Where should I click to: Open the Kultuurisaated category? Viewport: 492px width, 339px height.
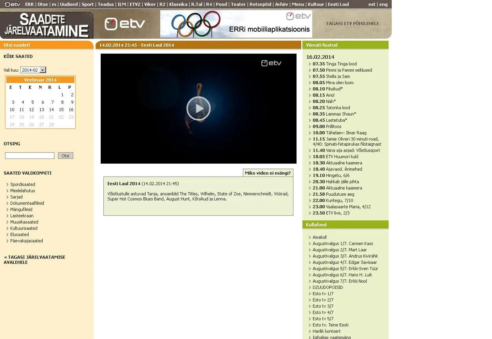pyautogui.click(x=24, y=229)
